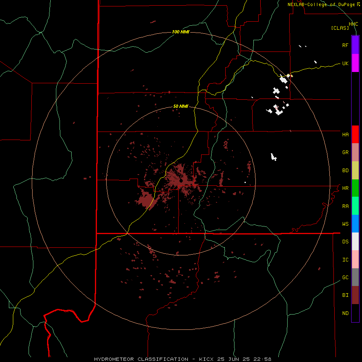Screen dimensions: 362x362
Task: Click the RA light green legend swatch
Action: (x=355, y=206)
